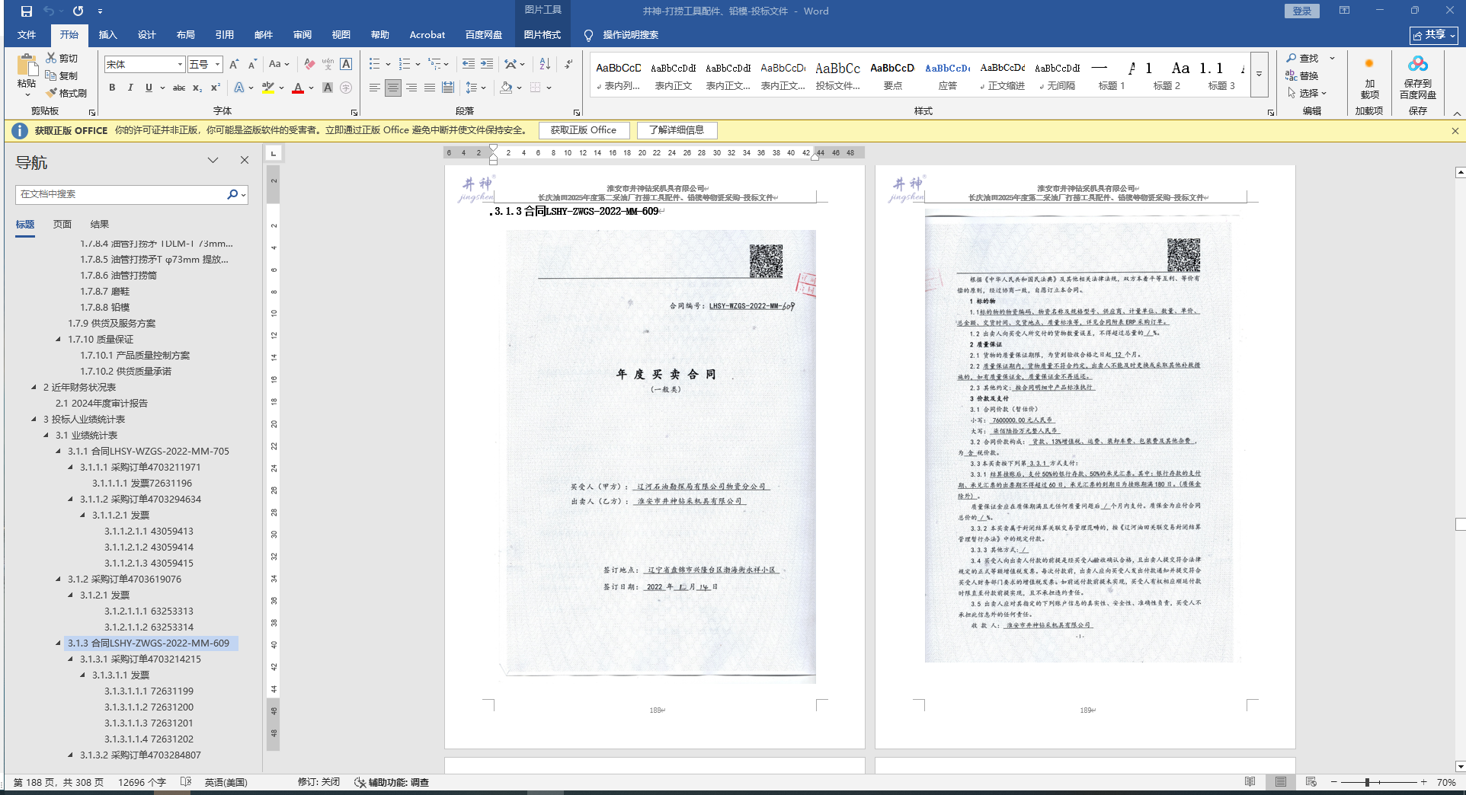Click the Increase Font Size icon
This screenshot has height=795, width=1466.
(x=234, y=64)
